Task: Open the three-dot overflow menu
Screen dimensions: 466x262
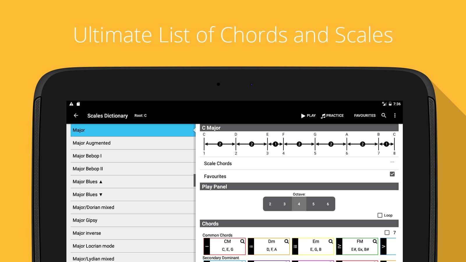Action: 395,116
